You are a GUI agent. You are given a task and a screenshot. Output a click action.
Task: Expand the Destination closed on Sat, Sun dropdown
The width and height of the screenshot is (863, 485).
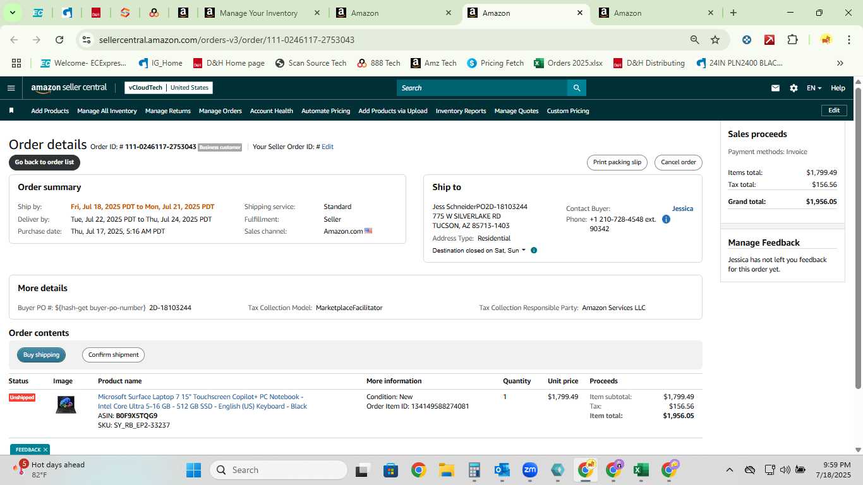click(479, 251)
